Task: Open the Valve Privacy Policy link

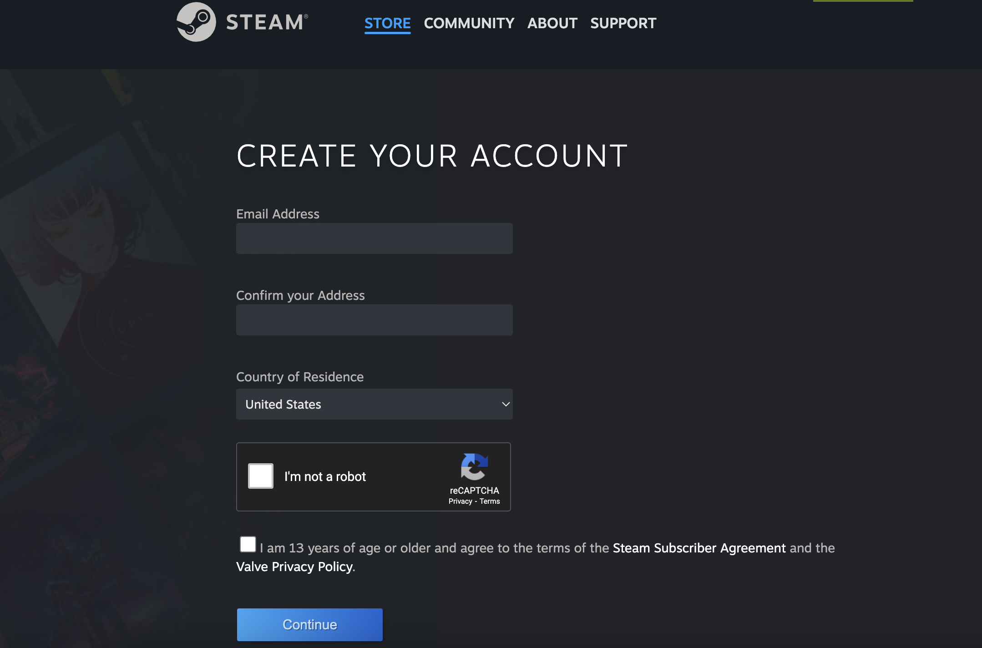Action: [294, 567]
